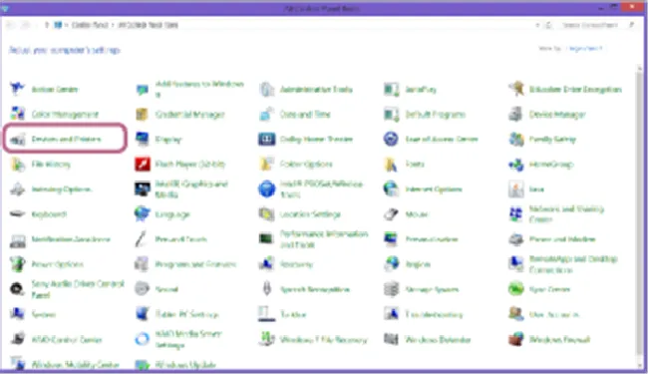Open the Dolby Home Theater icon
Viewport: 648px width, 374px height.
pos(266,140)
